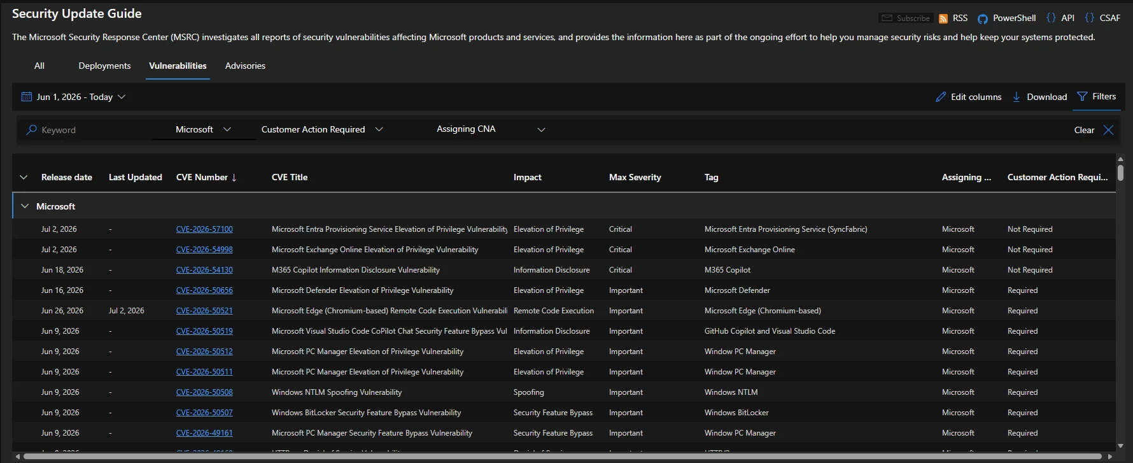Viewport: 1133px width, 463px height.
Task: Click the Keyword search magnifier icon
Action: point(31,130)
